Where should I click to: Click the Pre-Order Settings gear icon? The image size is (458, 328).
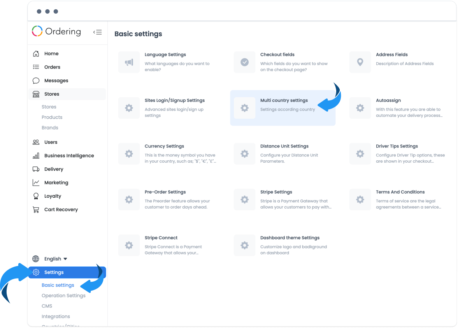point(129,200)
